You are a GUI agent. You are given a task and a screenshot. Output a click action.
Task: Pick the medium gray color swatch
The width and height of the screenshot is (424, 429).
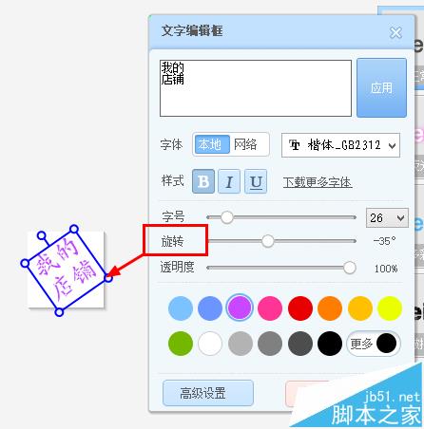(x=270, y=344)
